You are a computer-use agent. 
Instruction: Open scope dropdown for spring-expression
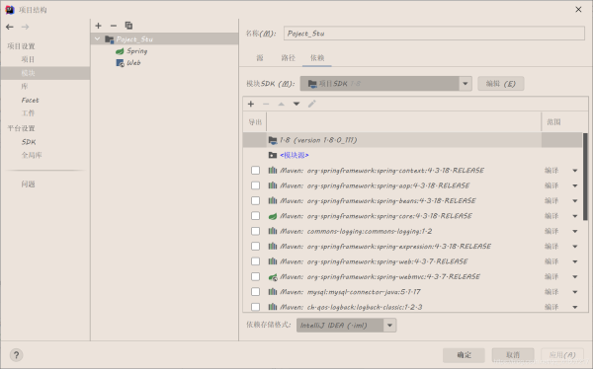coord(575,247)
